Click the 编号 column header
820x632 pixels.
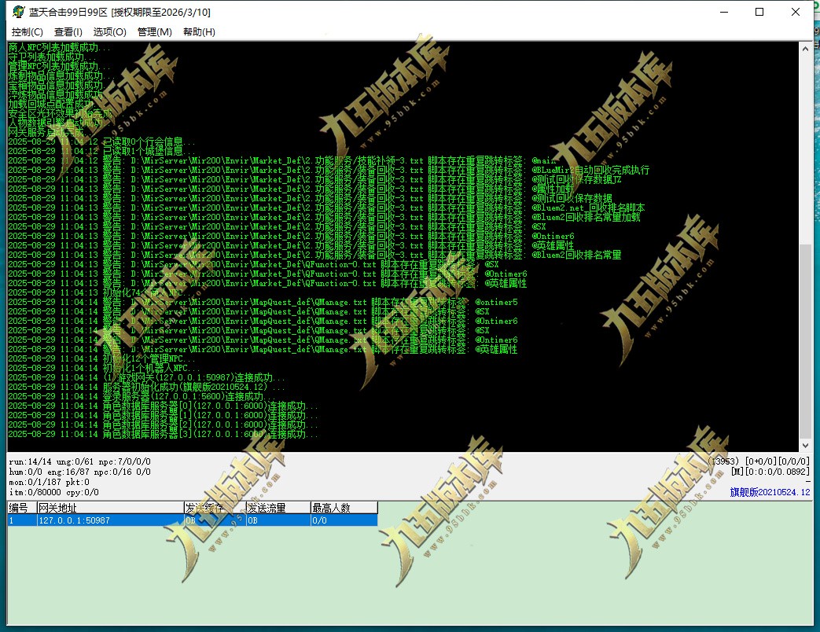(x=21, y=508)
